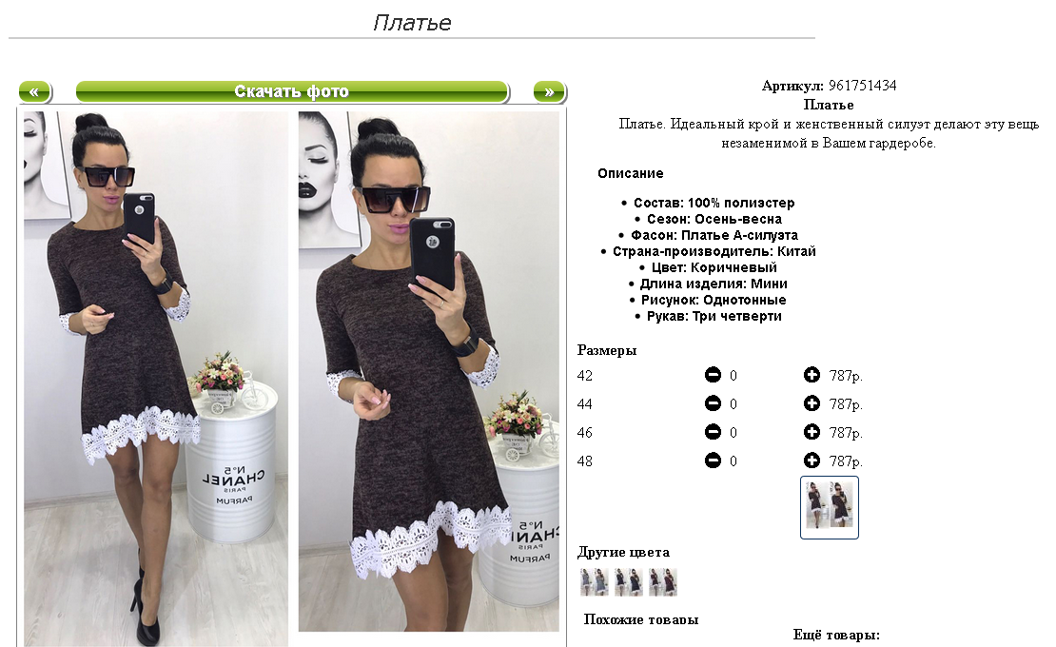Viewport: 1056px width, 647px height.
Task: Open the left dress photo
Action: coord(156,379)
